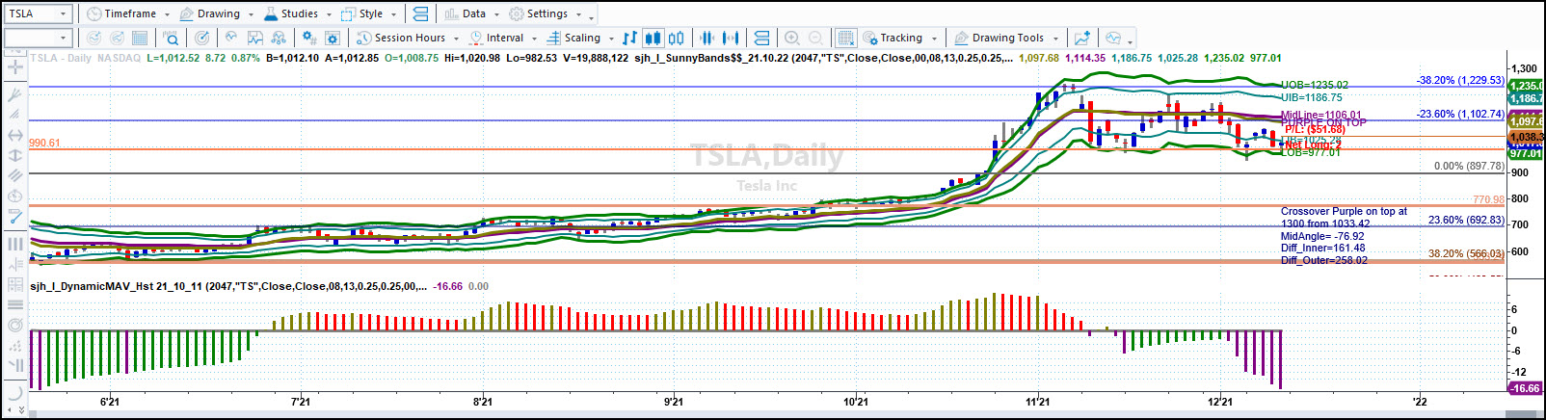The height and width of the screenshot is (420, 1546).
Task: Select the horizontal double-arrow tool in sidebar
Action: click(x=14, y=135)
